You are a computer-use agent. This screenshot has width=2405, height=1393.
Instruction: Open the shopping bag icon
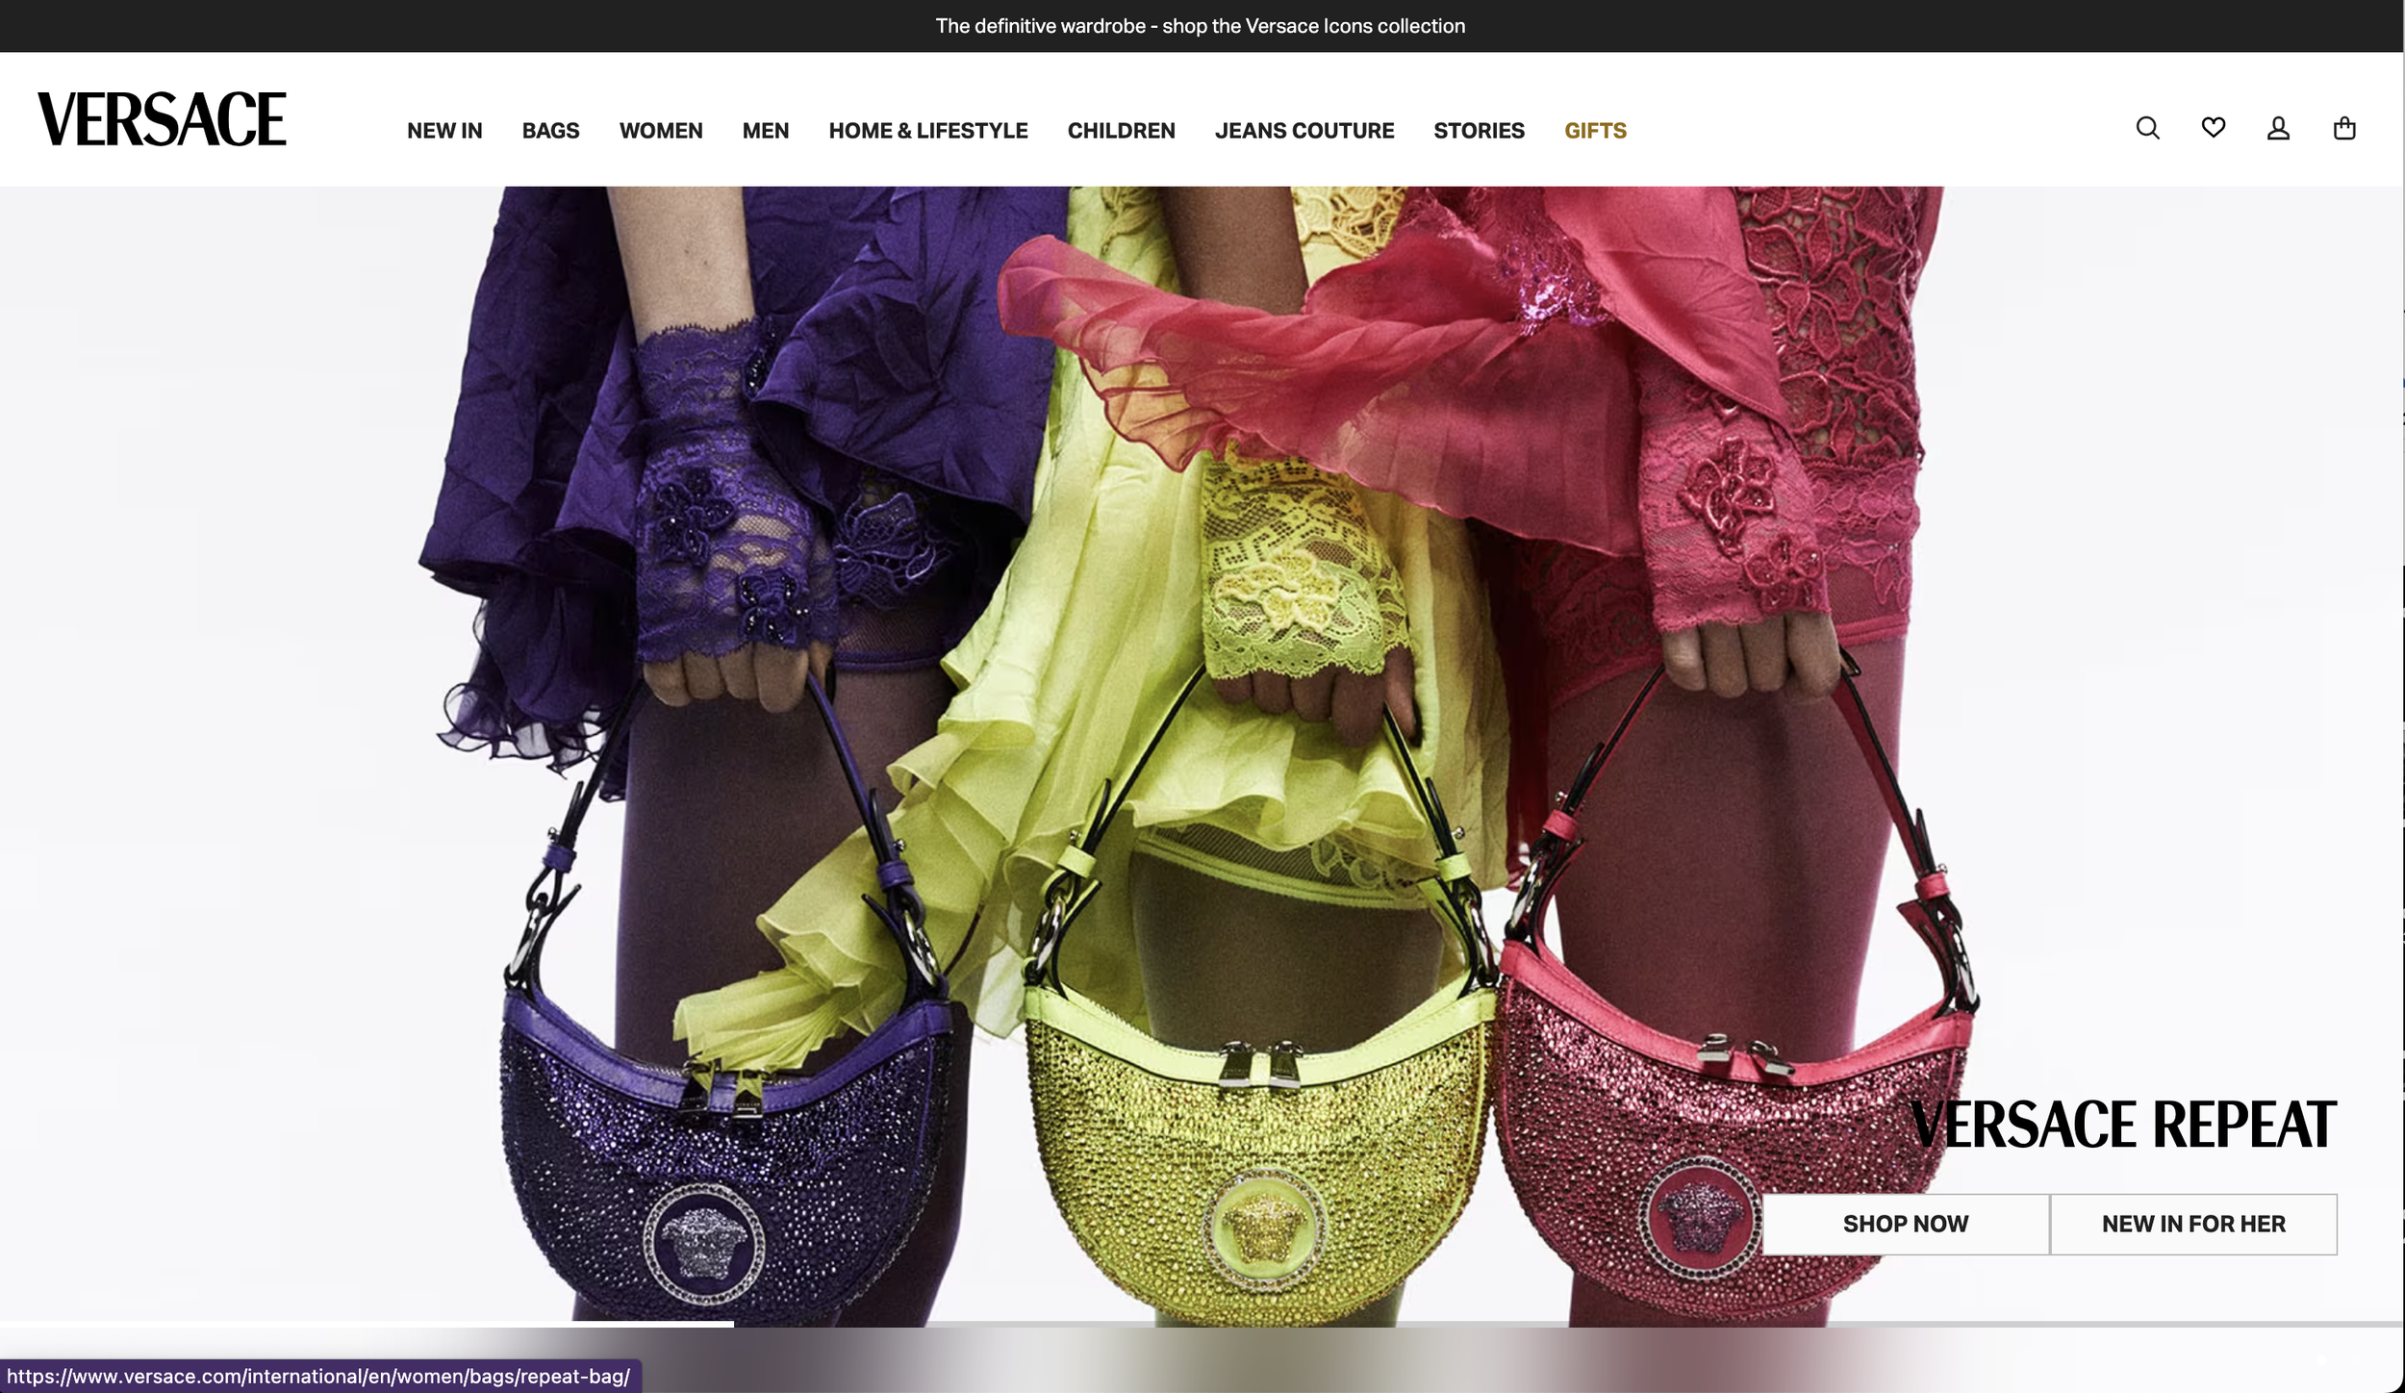click(2344, 128)
